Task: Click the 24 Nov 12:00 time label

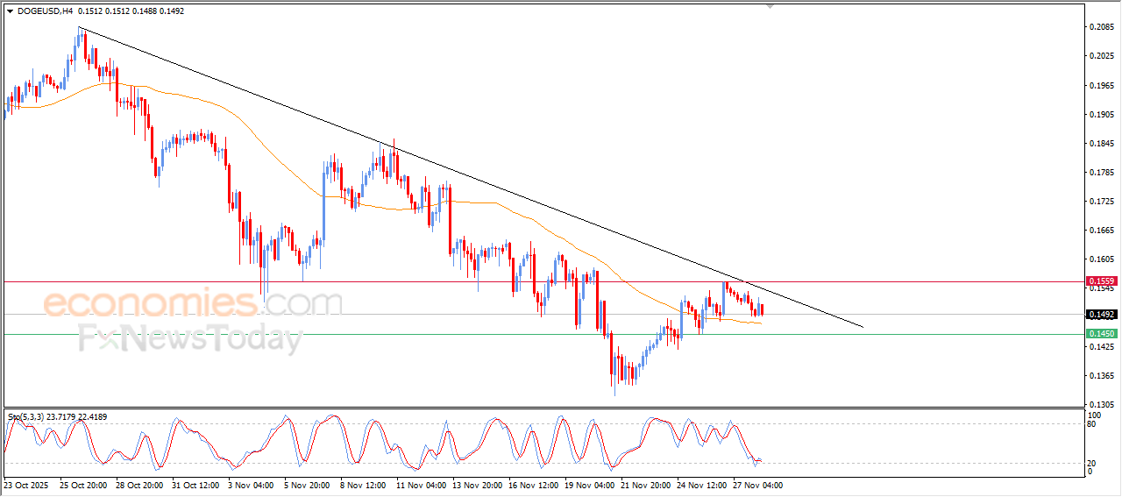Action: 703,485
